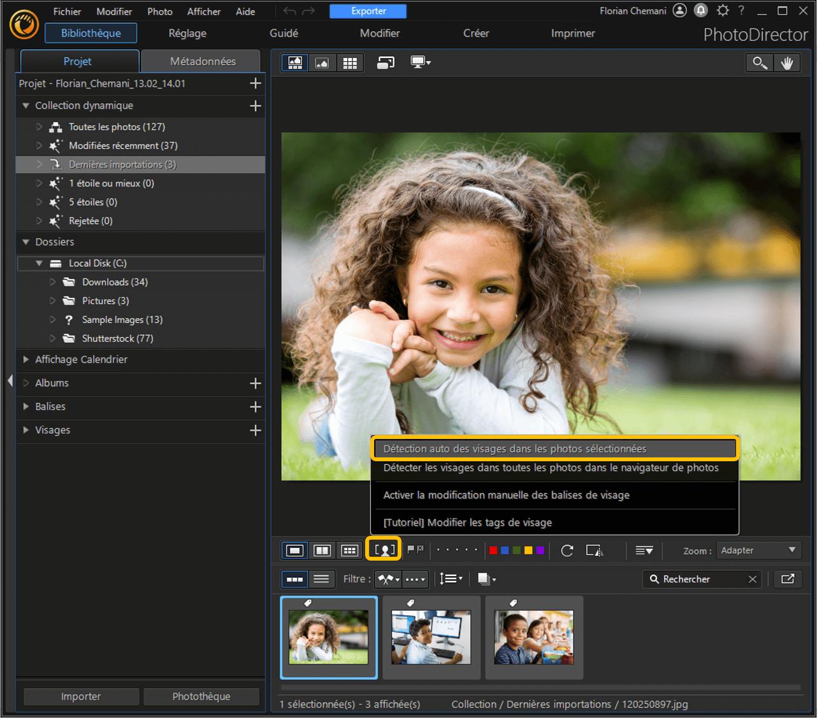This screenshot has width=817, height=718.
Task: Apply the red color label
Action: coord(493,550)
